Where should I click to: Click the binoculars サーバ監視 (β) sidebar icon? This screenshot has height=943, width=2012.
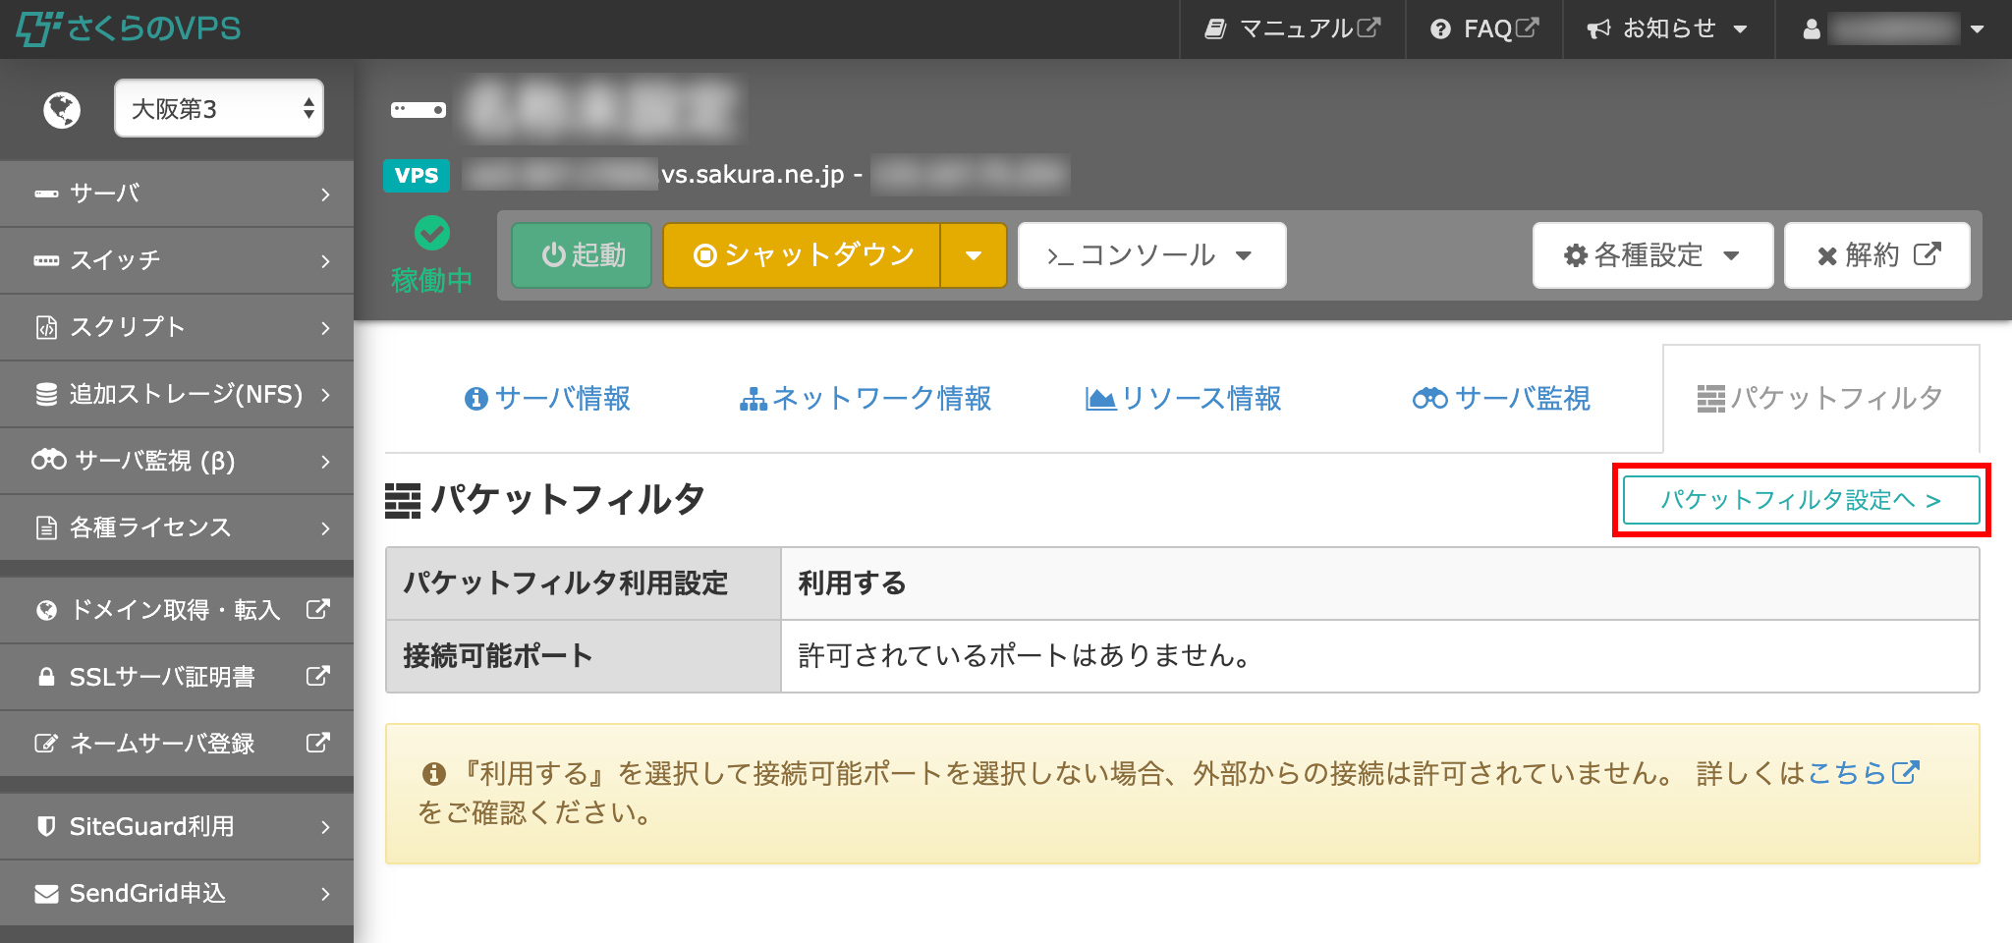coord(48,460)
